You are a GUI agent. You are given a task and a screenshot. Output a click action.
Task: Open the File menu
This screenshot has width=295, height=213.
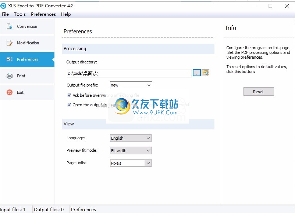coord(5,14)
